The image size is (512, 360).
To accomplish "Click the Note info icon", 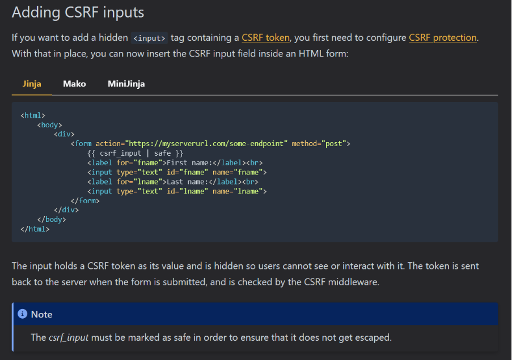I will click(22, 314).
